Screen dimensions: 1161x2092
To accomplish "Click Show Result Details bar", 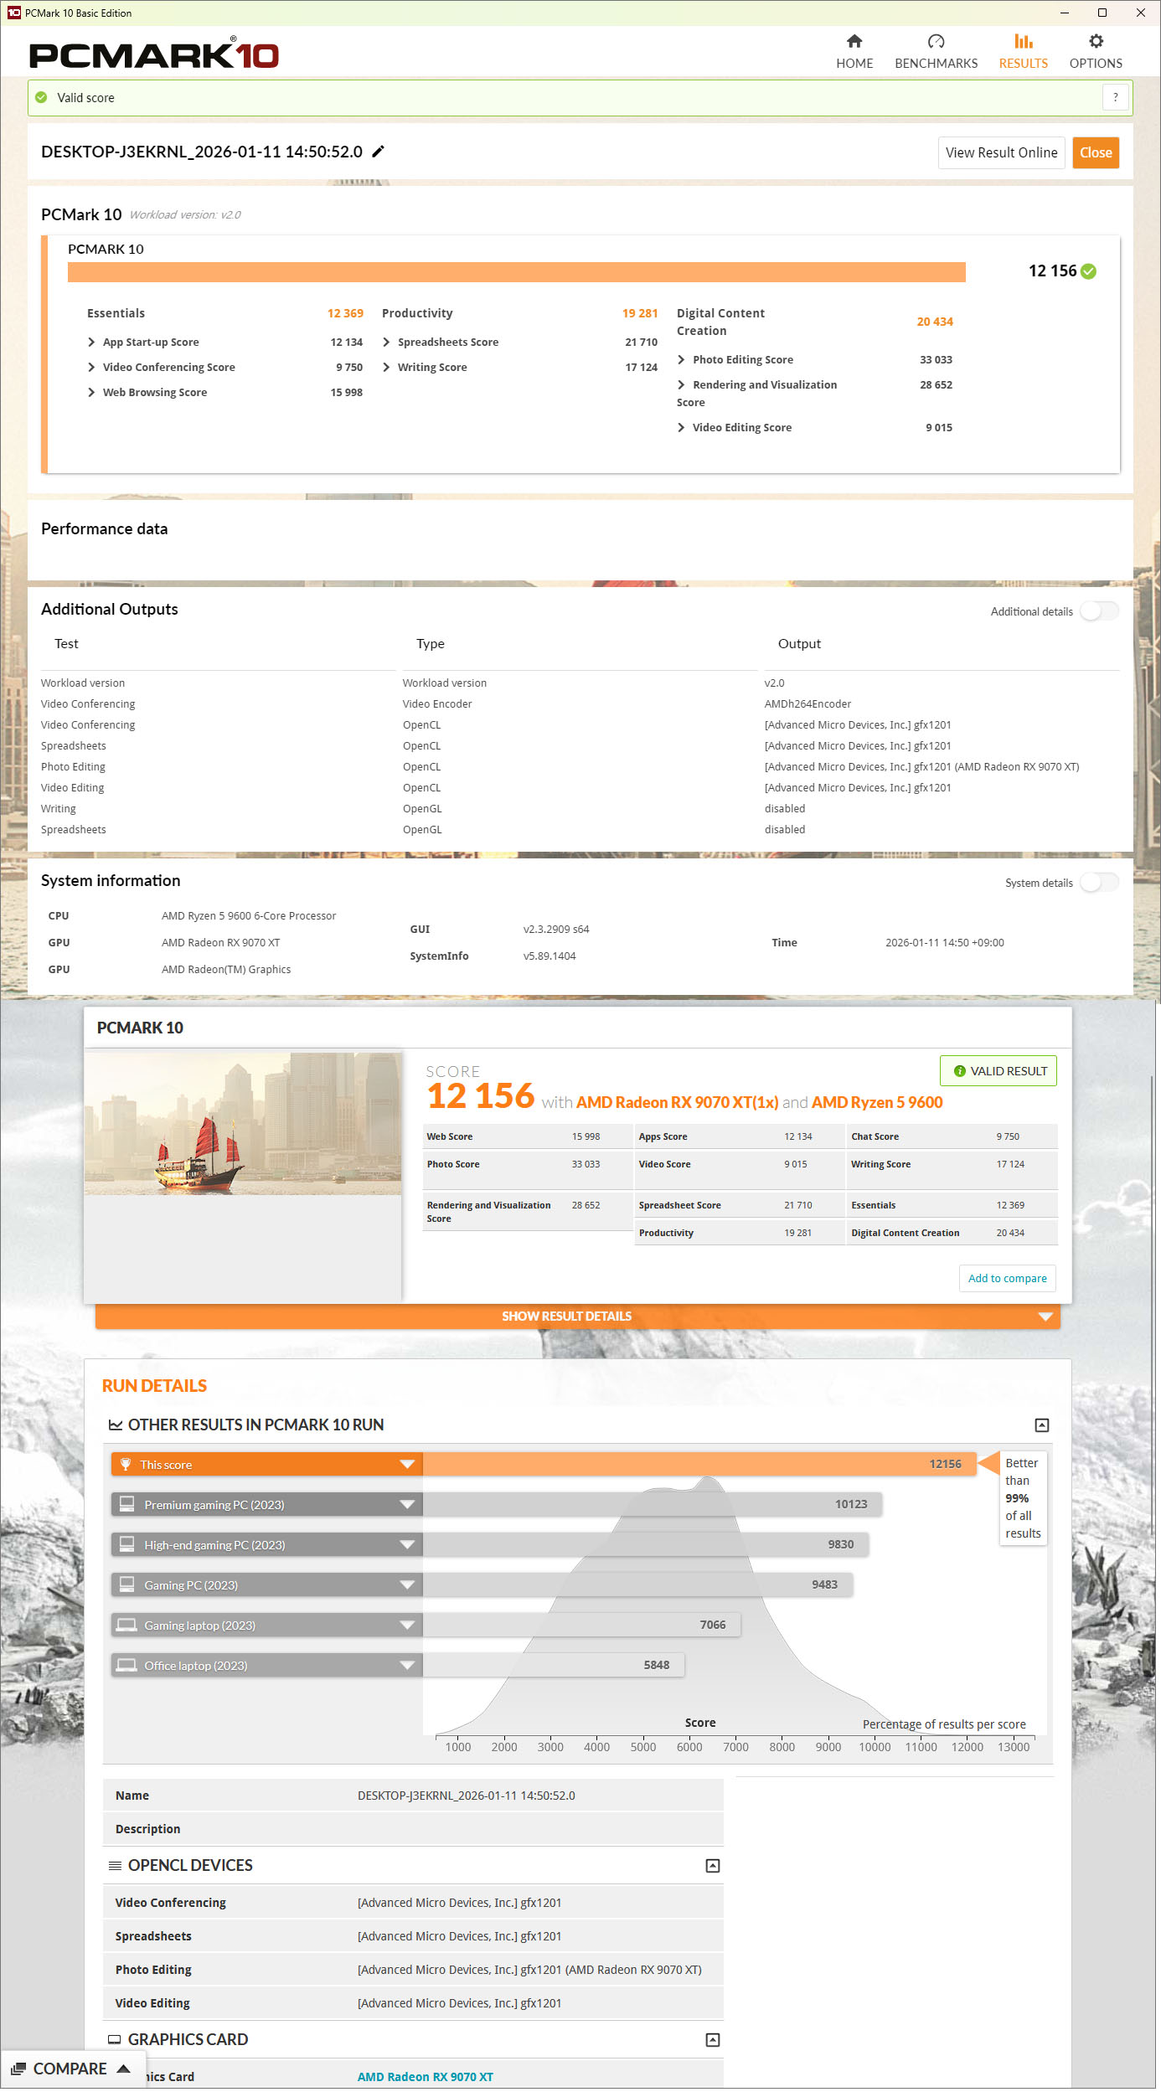I will tap(577, 1317).
